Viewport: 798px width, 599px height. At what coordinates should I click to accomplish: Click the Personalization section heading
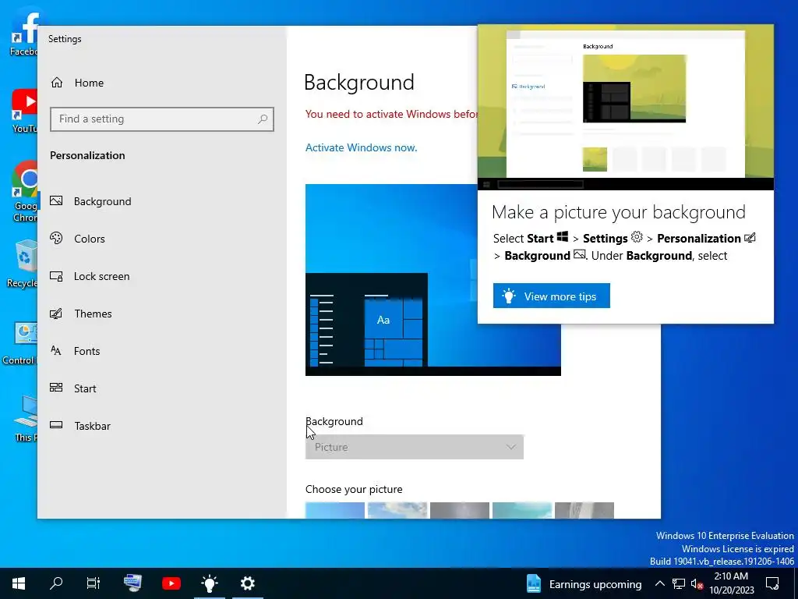coord(87,155)
